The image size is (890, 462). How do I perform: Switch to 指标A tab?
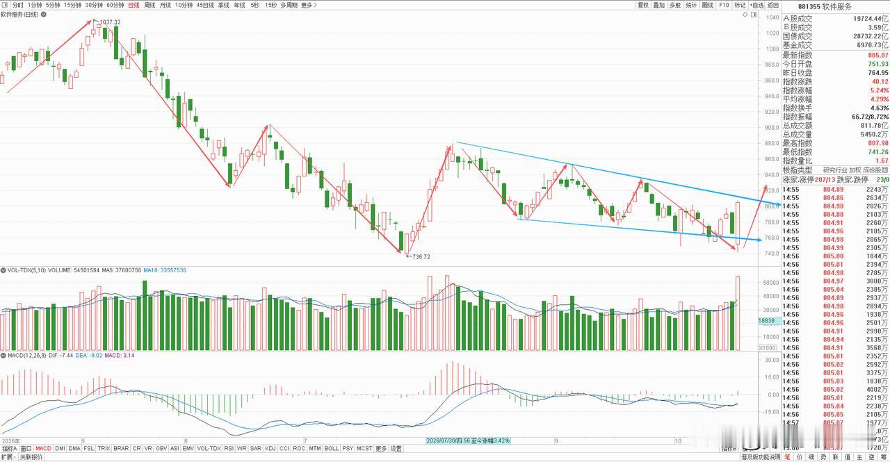point(9,449)
